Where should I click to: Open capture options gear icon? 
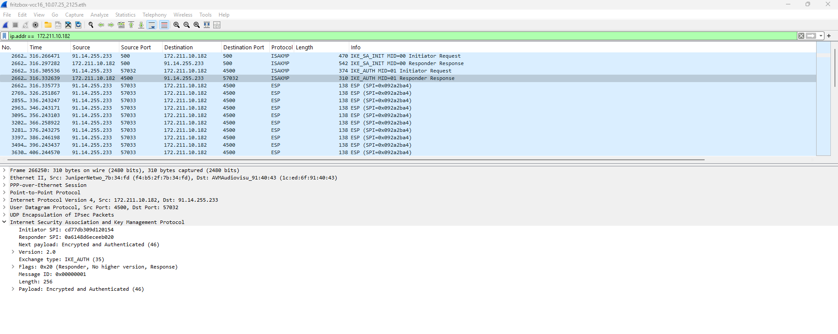click(x=35, y=25)
